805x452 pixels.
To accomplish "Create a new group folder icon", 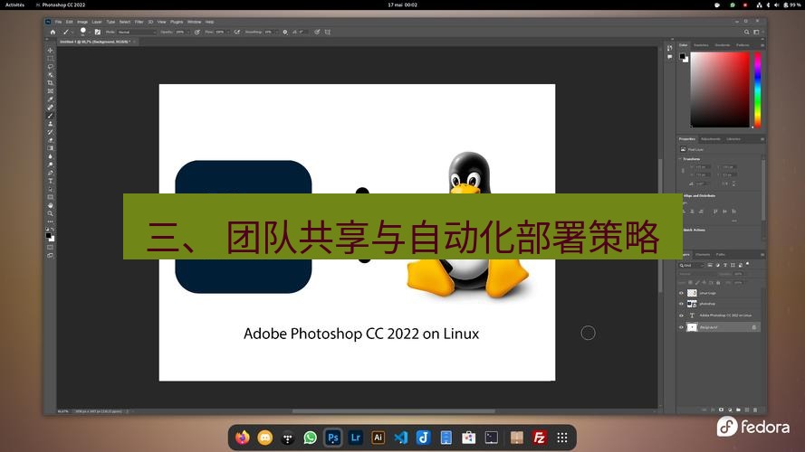I will (738, 410).
